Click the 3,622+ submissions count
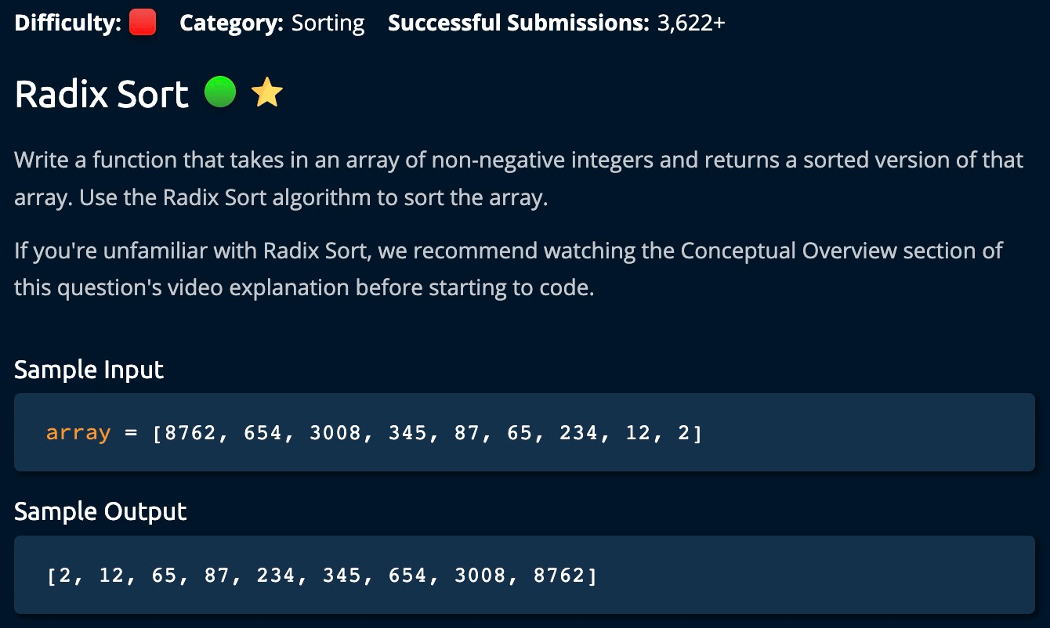This screenshot has height=628, width=1050. [x=691, y=23]
